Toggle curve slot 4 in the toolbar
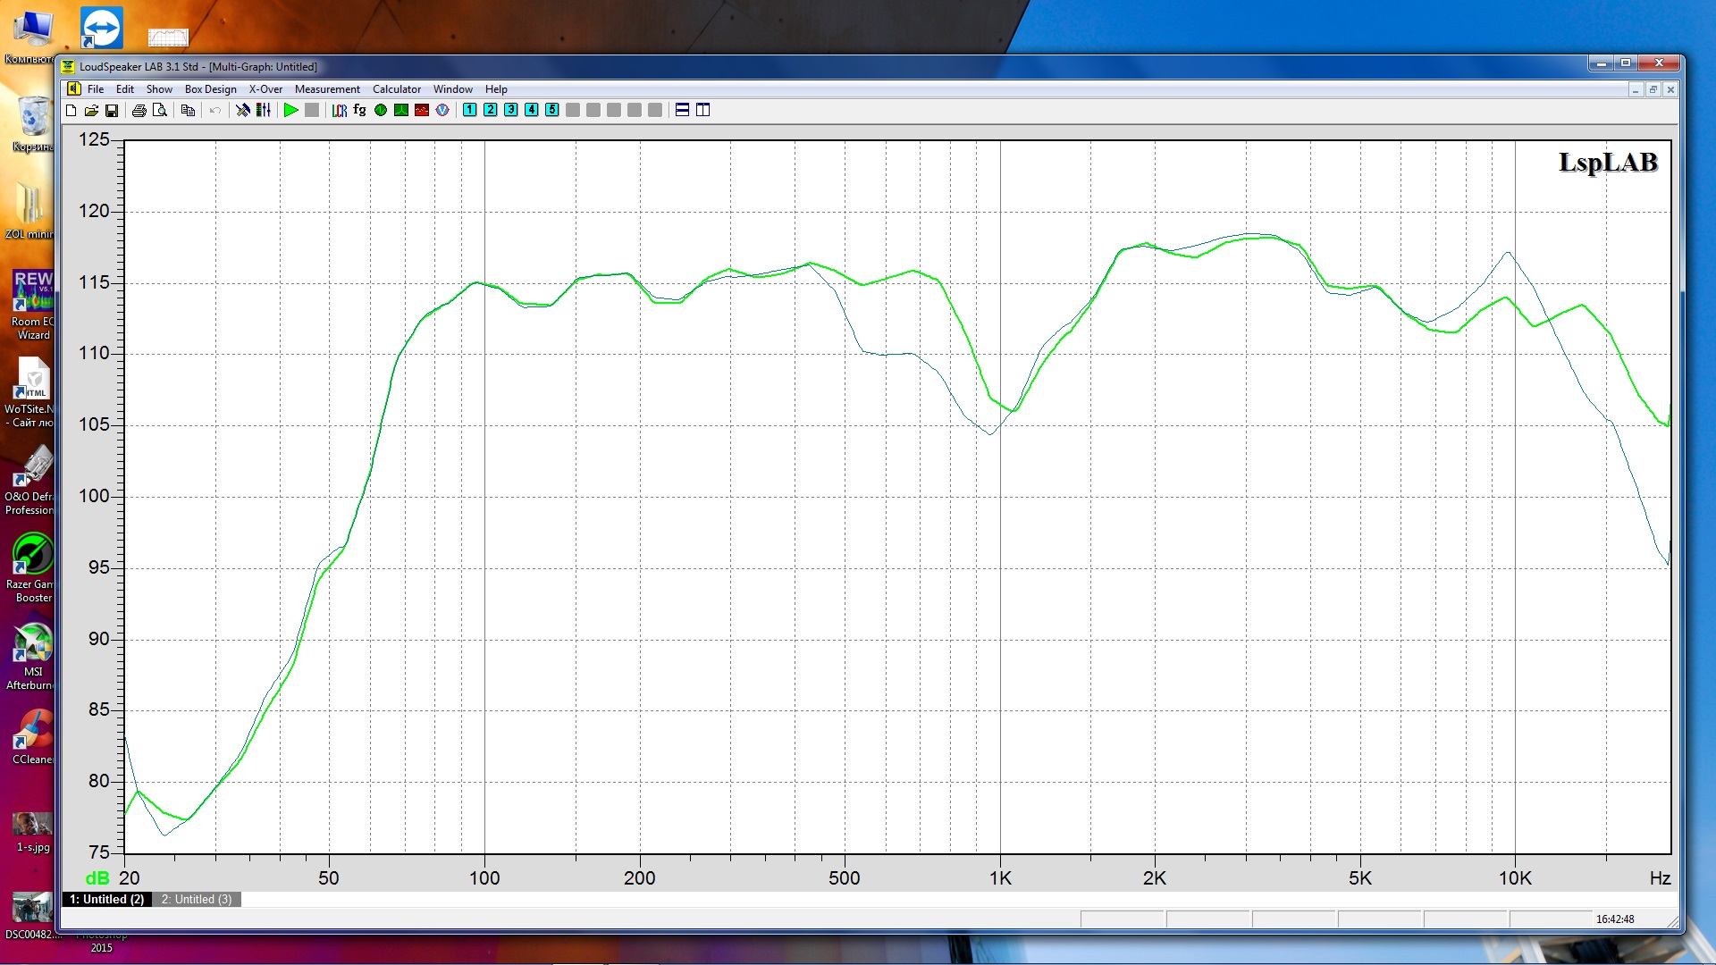The height and width of the screenshot is (965, 1716). (532, 110)
